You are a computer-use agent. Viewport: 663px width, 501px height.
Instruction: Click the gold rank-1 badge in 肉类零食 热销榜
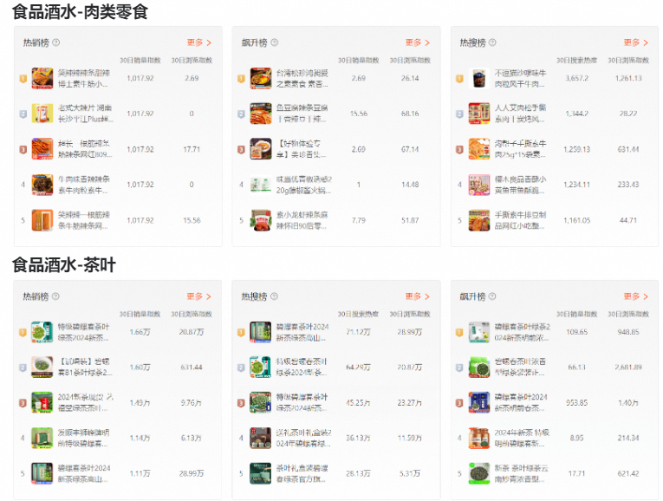pos(23,78)
